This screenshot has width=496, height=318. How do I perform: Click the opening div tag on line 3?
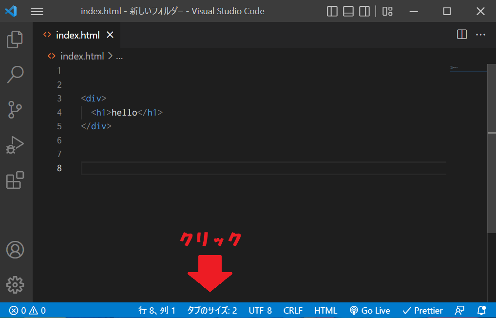(94, 99)
